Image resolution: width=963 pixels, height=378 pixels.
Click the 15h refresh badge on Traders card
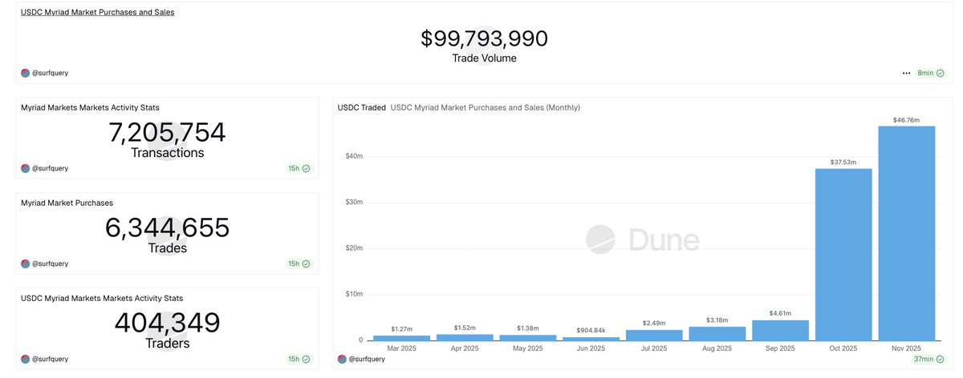[299, 359]
